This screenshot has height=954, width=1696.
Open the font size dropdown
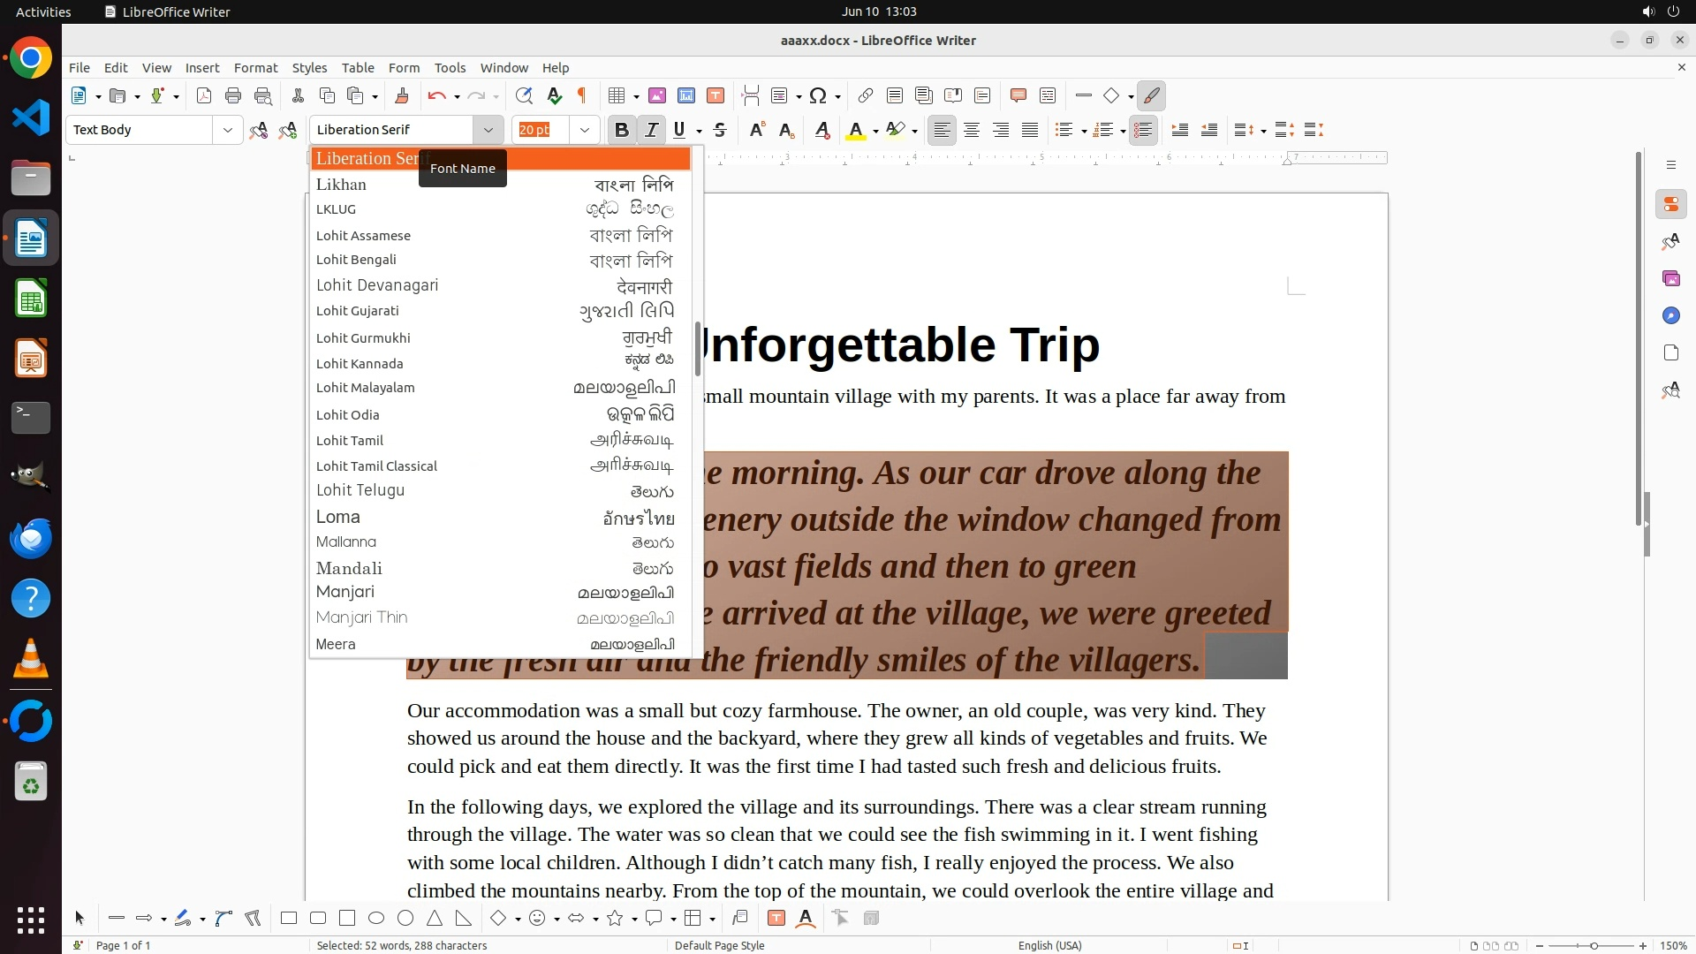(584, 130)
